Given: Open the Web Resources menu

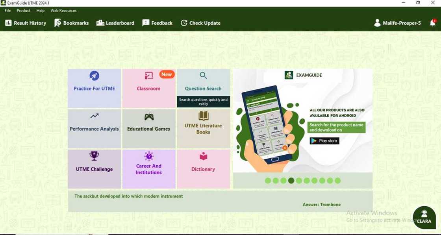Looking at the screenshot, I should point(63,11).
